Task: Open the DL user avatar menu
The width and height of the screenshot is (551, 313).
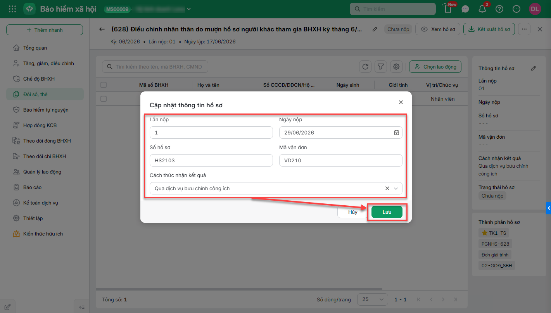Action: coord(535,9)
